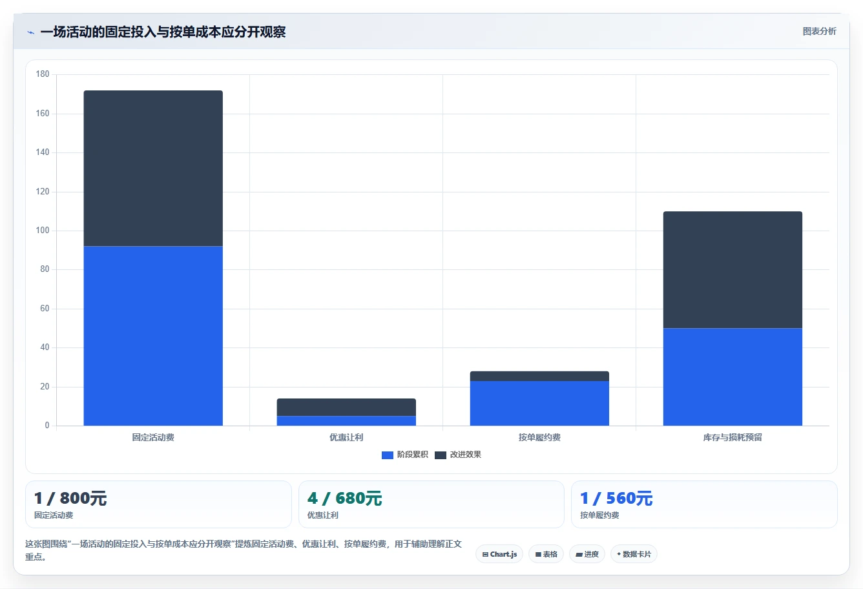Toggle the 改进效果 legend item
Image resolution: width=863 pixels, height=589 pixels.
[x=458, y=455]
